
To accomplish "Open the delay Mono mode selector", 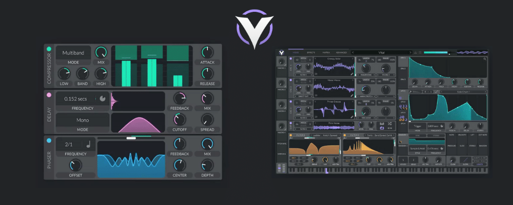I will tap(83, 119).
